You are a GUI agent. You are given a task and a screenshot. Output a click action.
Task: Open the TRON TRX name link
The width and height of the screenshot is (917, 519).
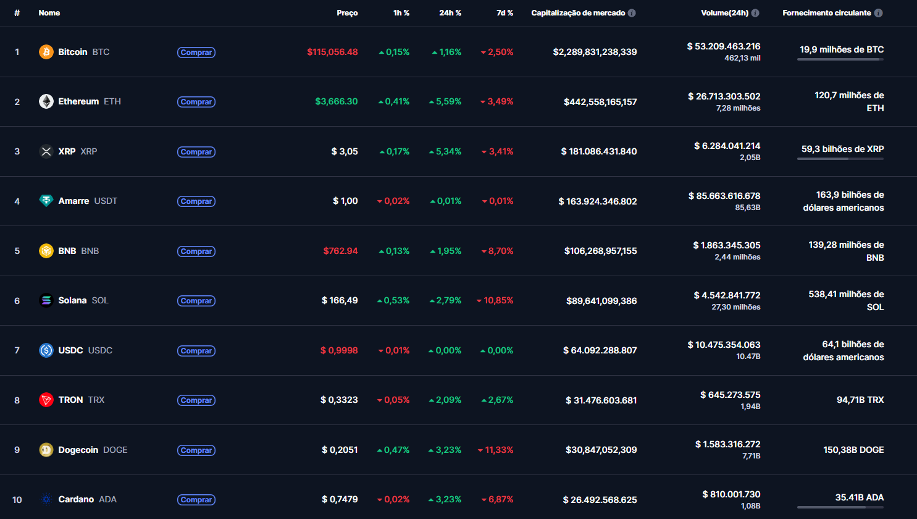82,400
